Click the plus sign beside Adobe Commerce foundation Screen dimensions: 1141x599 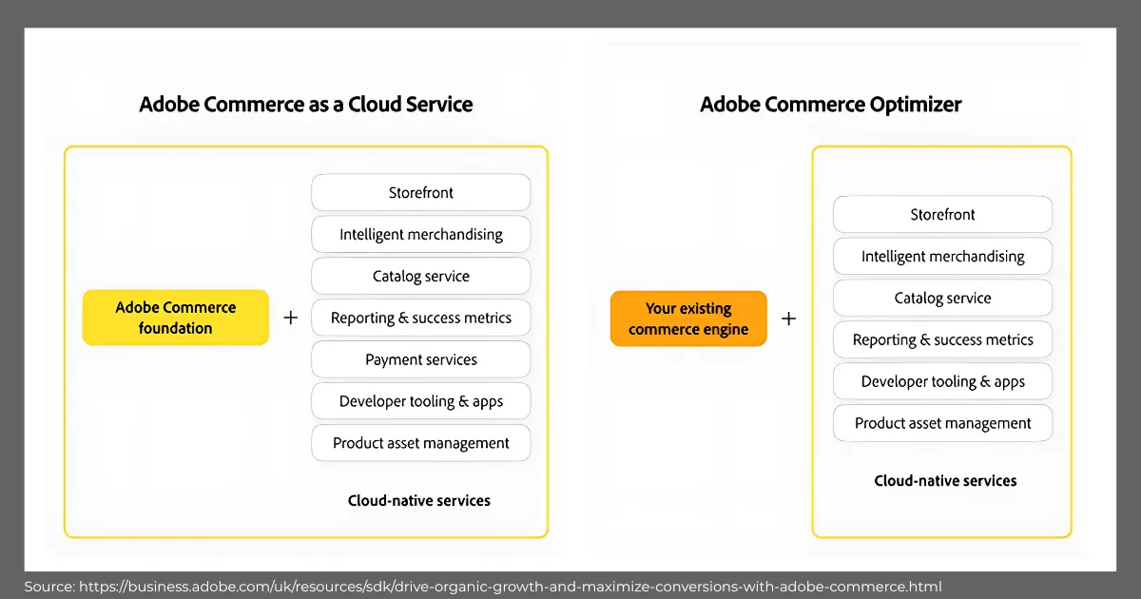291,318
